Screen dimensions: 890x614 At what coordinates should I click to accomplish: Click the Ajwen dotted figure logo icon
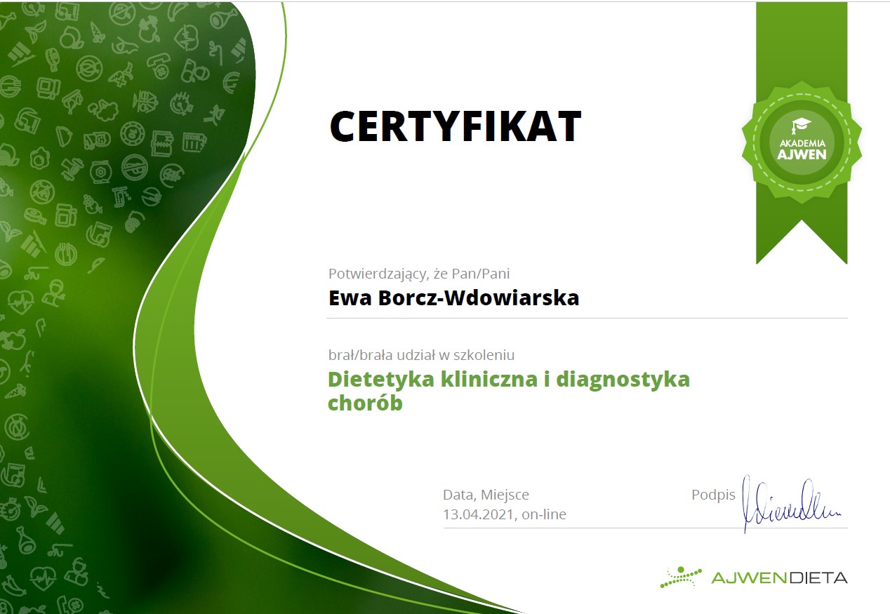point(680,577)
